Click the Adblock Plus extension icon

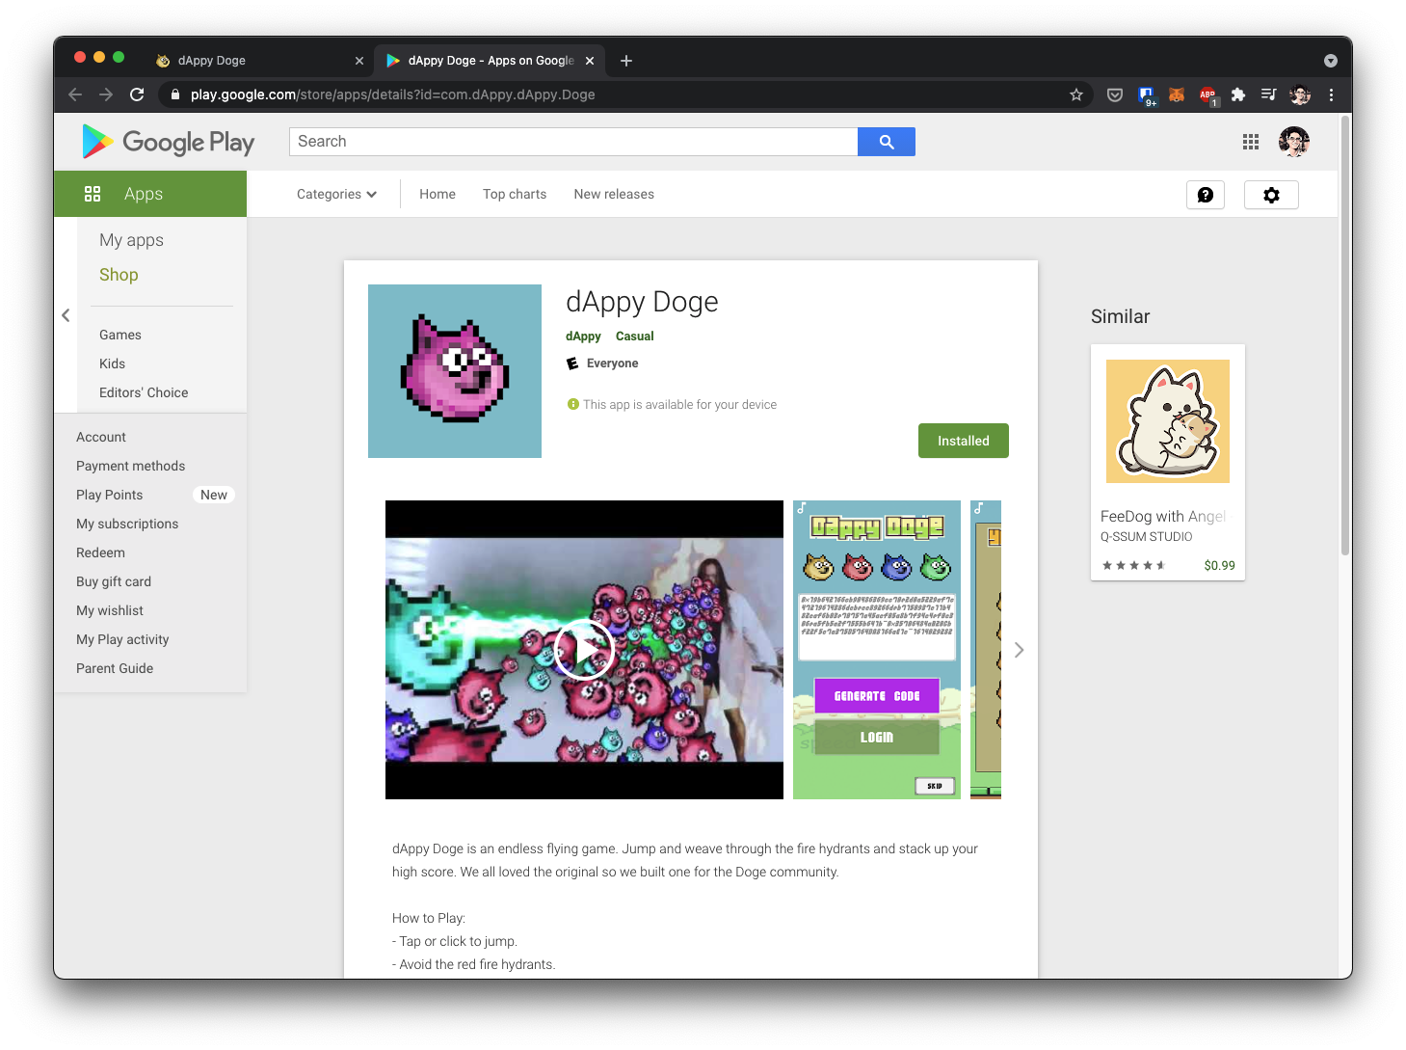[1207, 94]
